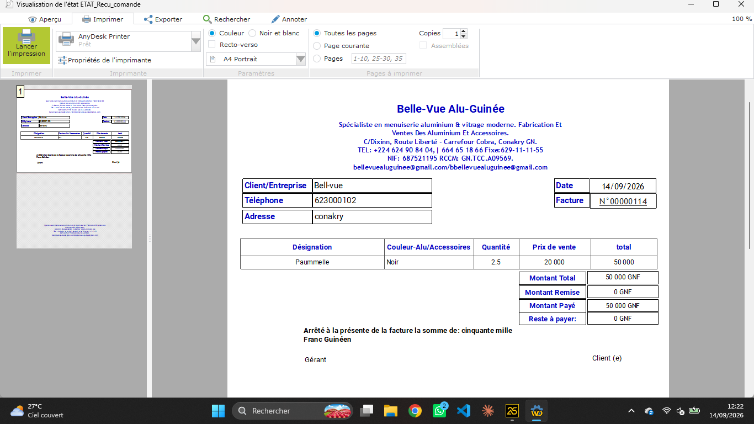Expand the AnyDesk Printer dropdown
Screen dimensions: 754x424
coord(195,41)
